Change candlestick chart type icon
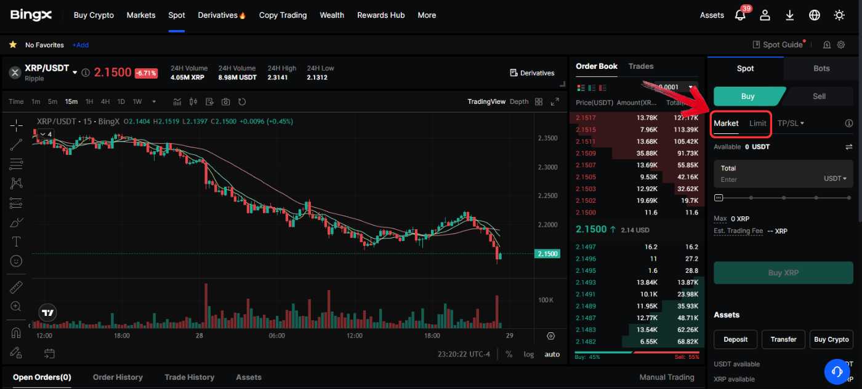This screenshot has height=389, width=862. [193, 101]
